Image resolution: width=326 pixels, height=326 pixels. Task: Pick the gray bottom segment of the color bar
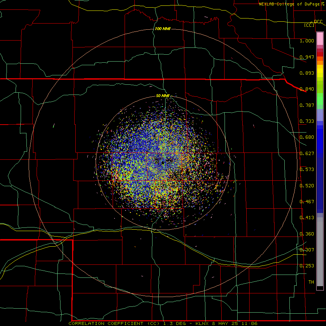[320, 252]
